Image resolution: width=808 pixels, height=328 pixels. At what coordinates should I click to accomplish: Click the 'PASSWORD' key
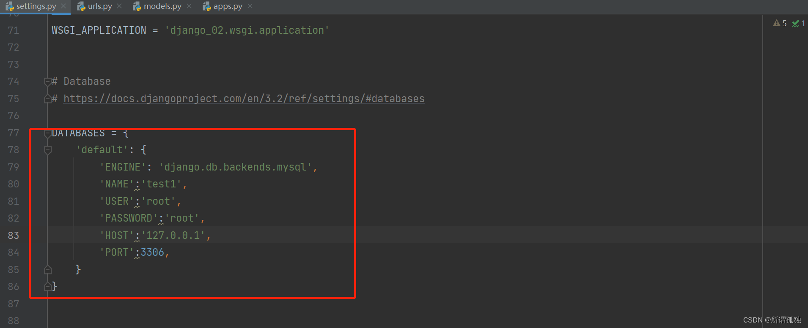[x=129, y=218]
